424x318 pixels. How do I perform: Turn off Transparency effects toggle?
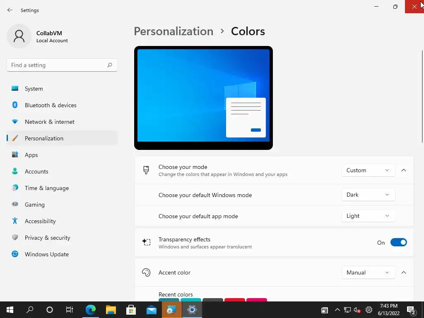tap(398, 243)
